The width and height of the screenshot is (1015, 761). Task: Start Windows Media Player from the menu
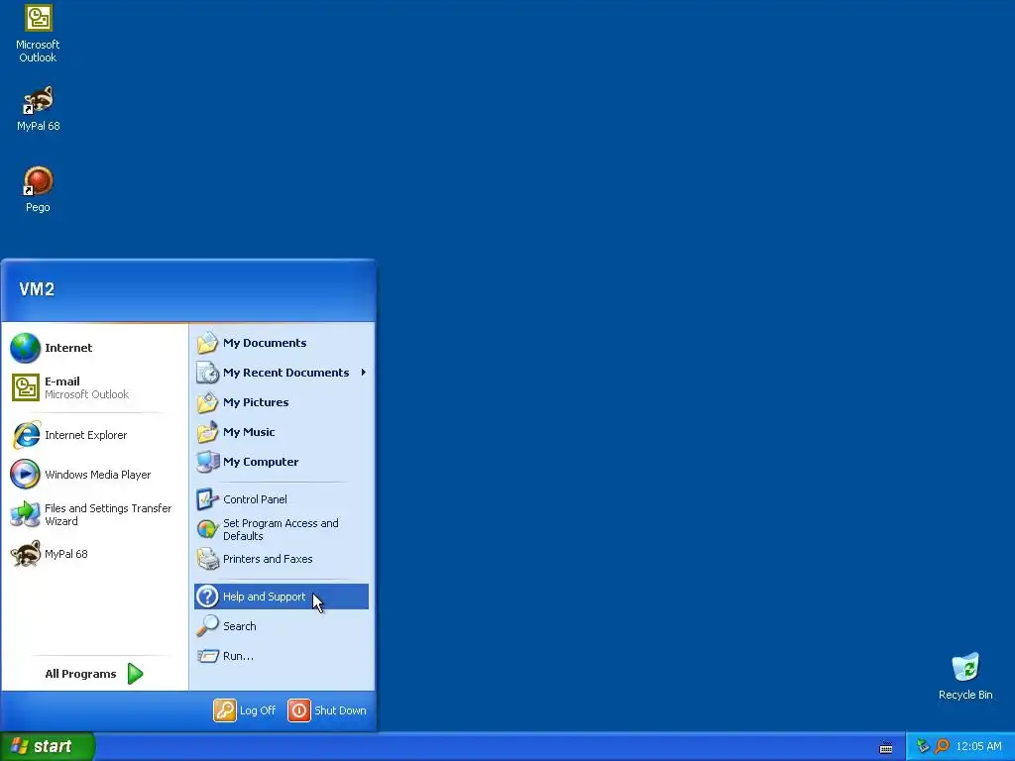94,475
